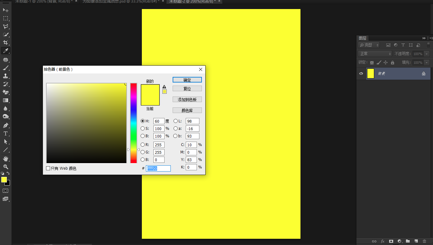Filter layers by type layers icon
Viewport: 433px width, 245px height.
(403, 45)
